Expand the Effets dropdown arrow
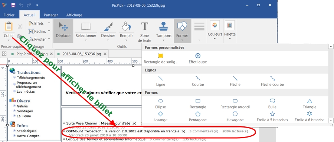This screenshot has width=334, height=142. coord(49,23)
